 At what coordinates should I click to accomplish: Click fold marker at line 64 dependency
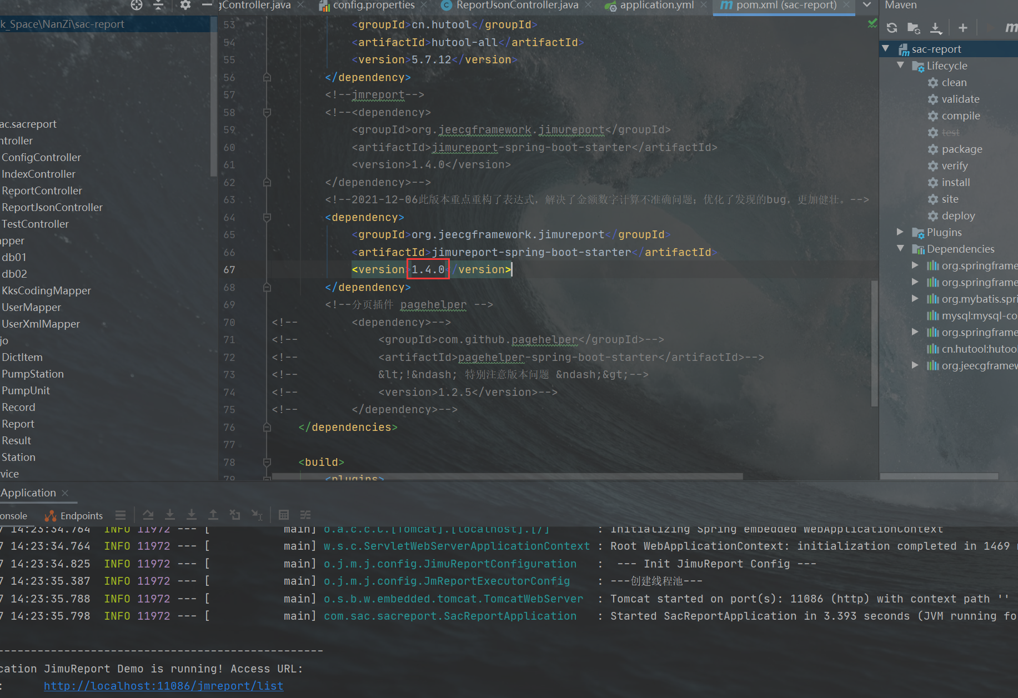[267, 217]
